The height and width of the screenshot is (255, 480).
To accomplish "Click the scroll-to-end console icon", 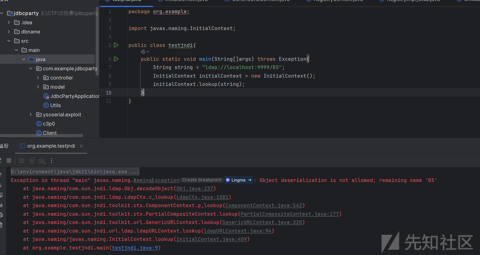I will pos(1,205).
